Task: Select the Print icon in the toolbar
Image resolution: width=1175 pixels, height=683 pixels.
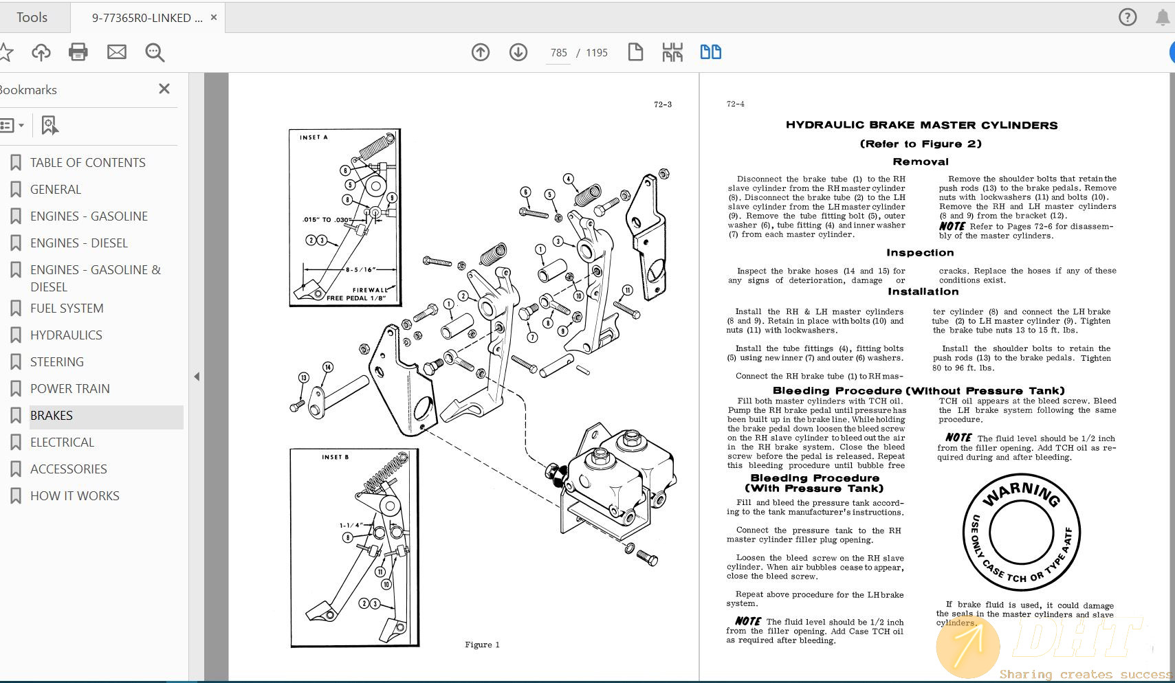Action: pos(78,52)
